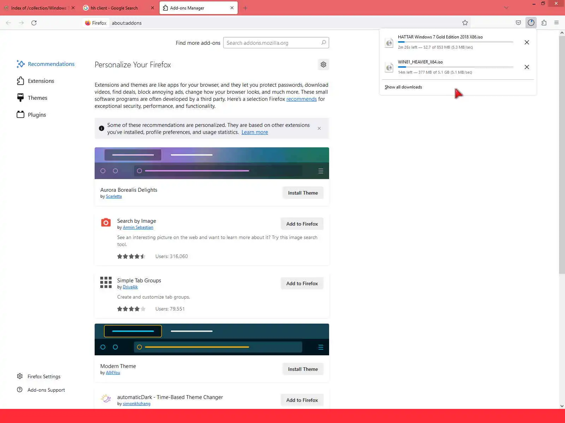
Task: Close the Index of /collection/Windows tab
Action: click(x=73, y=8)
